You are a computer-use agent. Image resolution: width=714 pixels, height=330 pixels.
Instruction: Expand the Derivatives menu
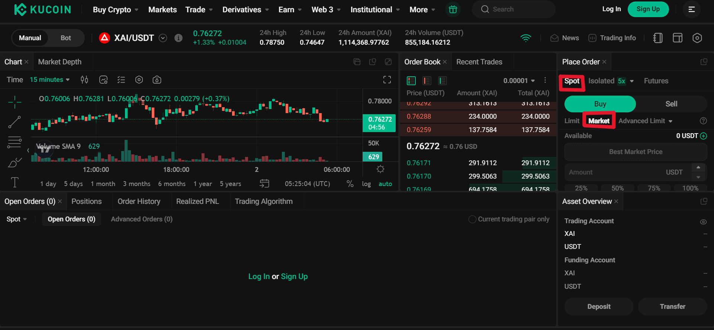[245, 10]
